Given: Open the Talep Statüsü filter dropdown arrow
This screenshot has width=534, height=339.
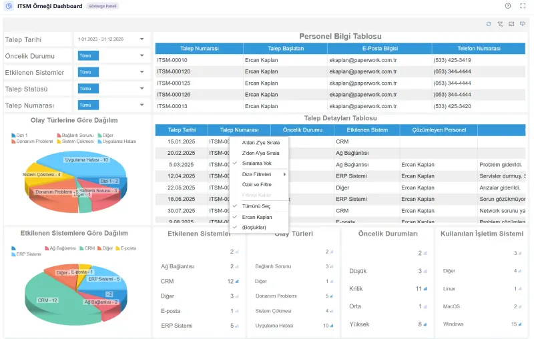Looking at the screenshot, I should coord(142,89).
